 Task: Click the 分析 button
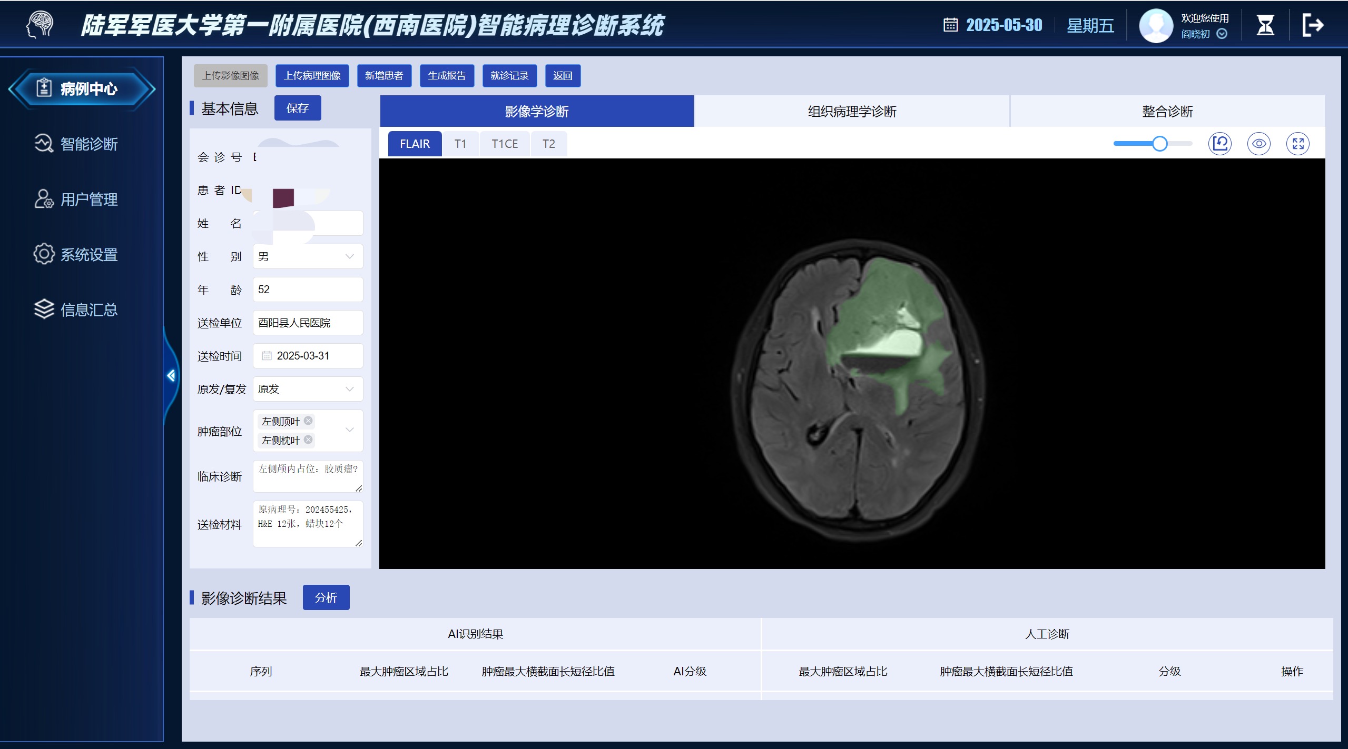[x=326, y=597]
